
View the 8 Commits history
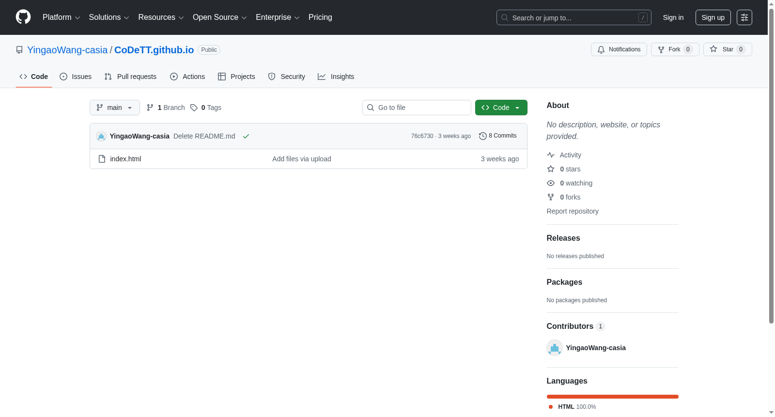click(498, 136)
